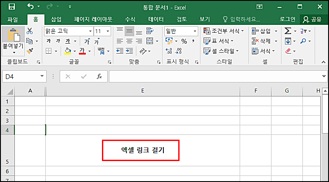329x182 pixels.
Task: Click the AutoSum sigma icon
Action: pyautogui.click(x=288, y=31)
